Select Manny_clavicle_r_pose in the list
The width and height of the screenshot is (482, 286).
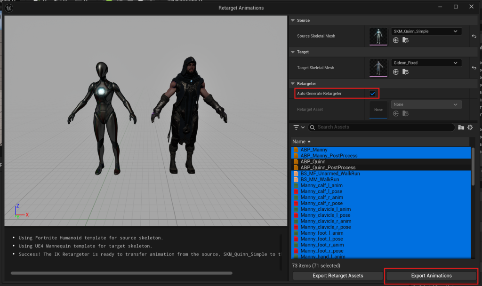pos(381,227)
